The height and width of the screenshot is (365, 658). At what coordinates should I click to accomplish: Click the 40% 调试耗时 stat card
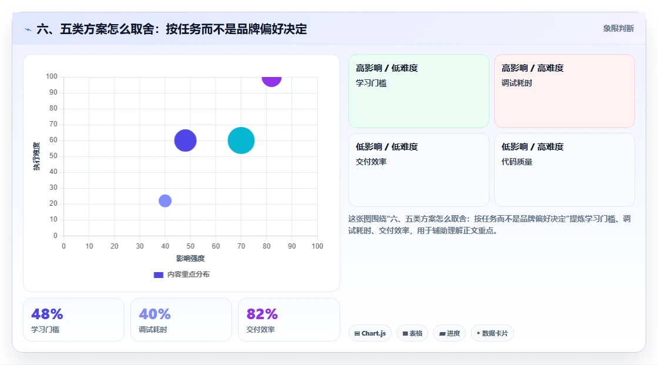[x=182, y=320]
